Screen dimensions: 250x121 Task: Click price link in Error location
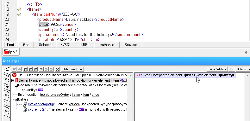click(95, 95)
